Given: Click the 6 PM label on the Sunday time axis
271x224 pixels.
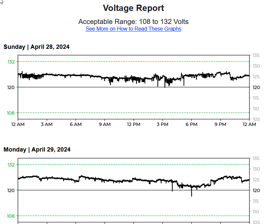Looking at the screenshot, I should click(x=192, y=124).
